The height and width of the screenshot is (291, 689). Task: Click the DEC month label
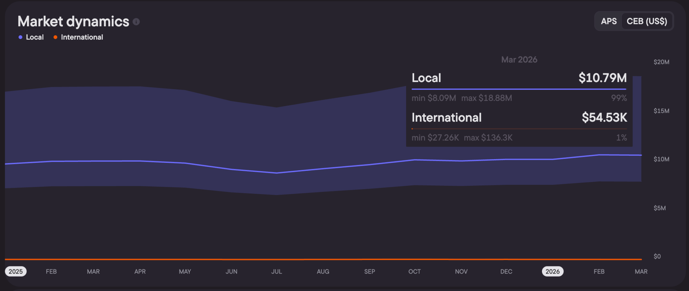(506, 271)
